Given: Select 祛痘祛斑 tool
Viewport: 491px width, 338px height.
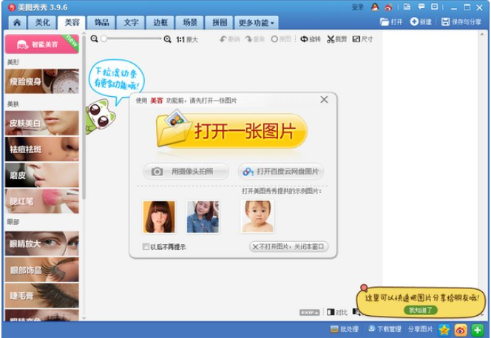Looking at the screenshot, I should coord(42,149).
